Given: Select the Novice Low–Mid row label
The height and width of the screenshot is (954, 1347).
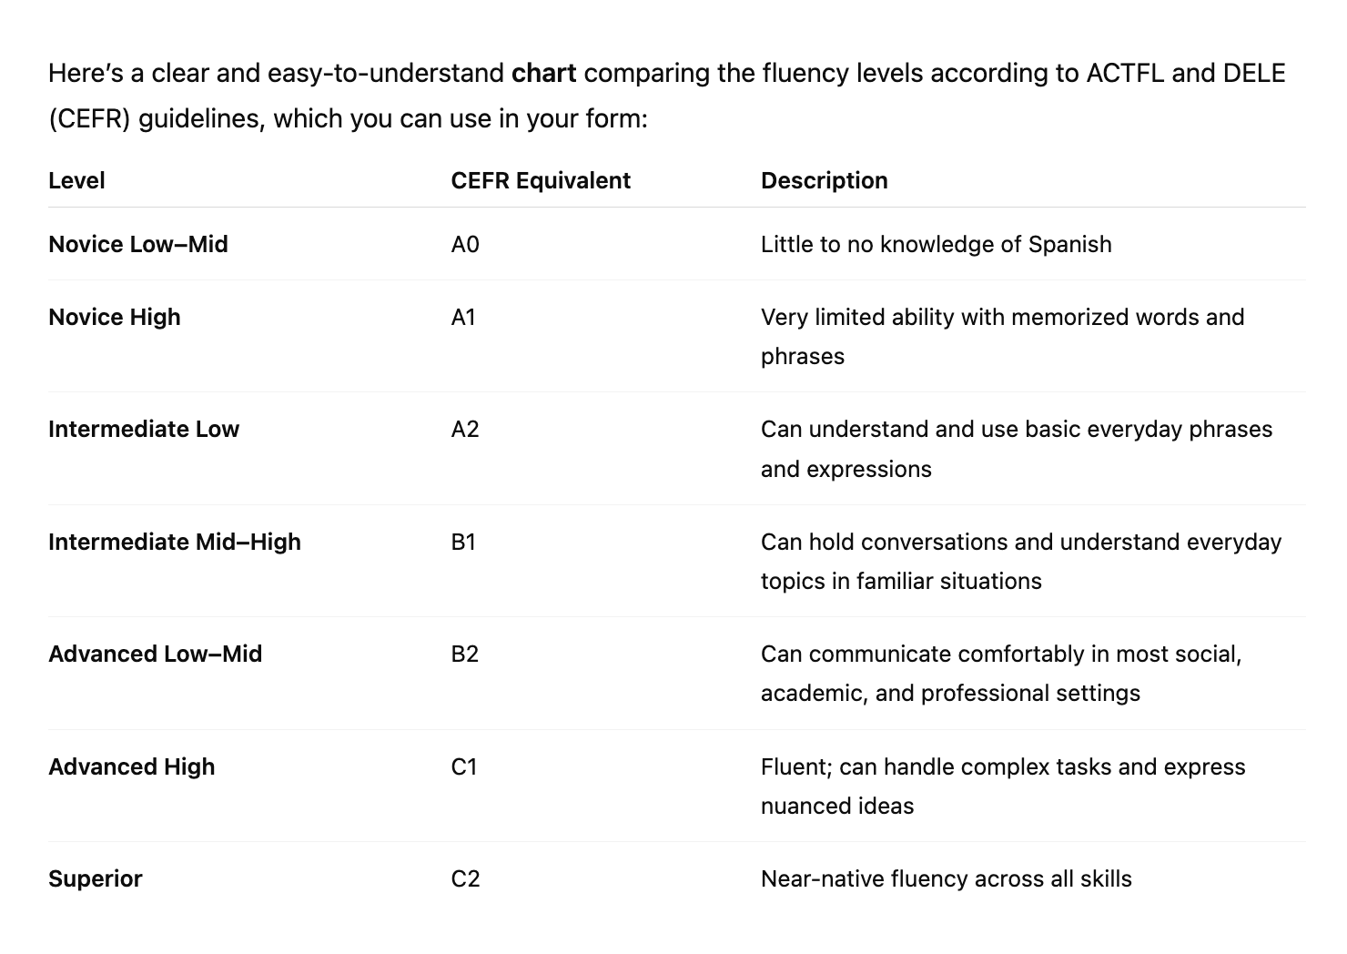Looking at the screenshot, I should [138, 244].
